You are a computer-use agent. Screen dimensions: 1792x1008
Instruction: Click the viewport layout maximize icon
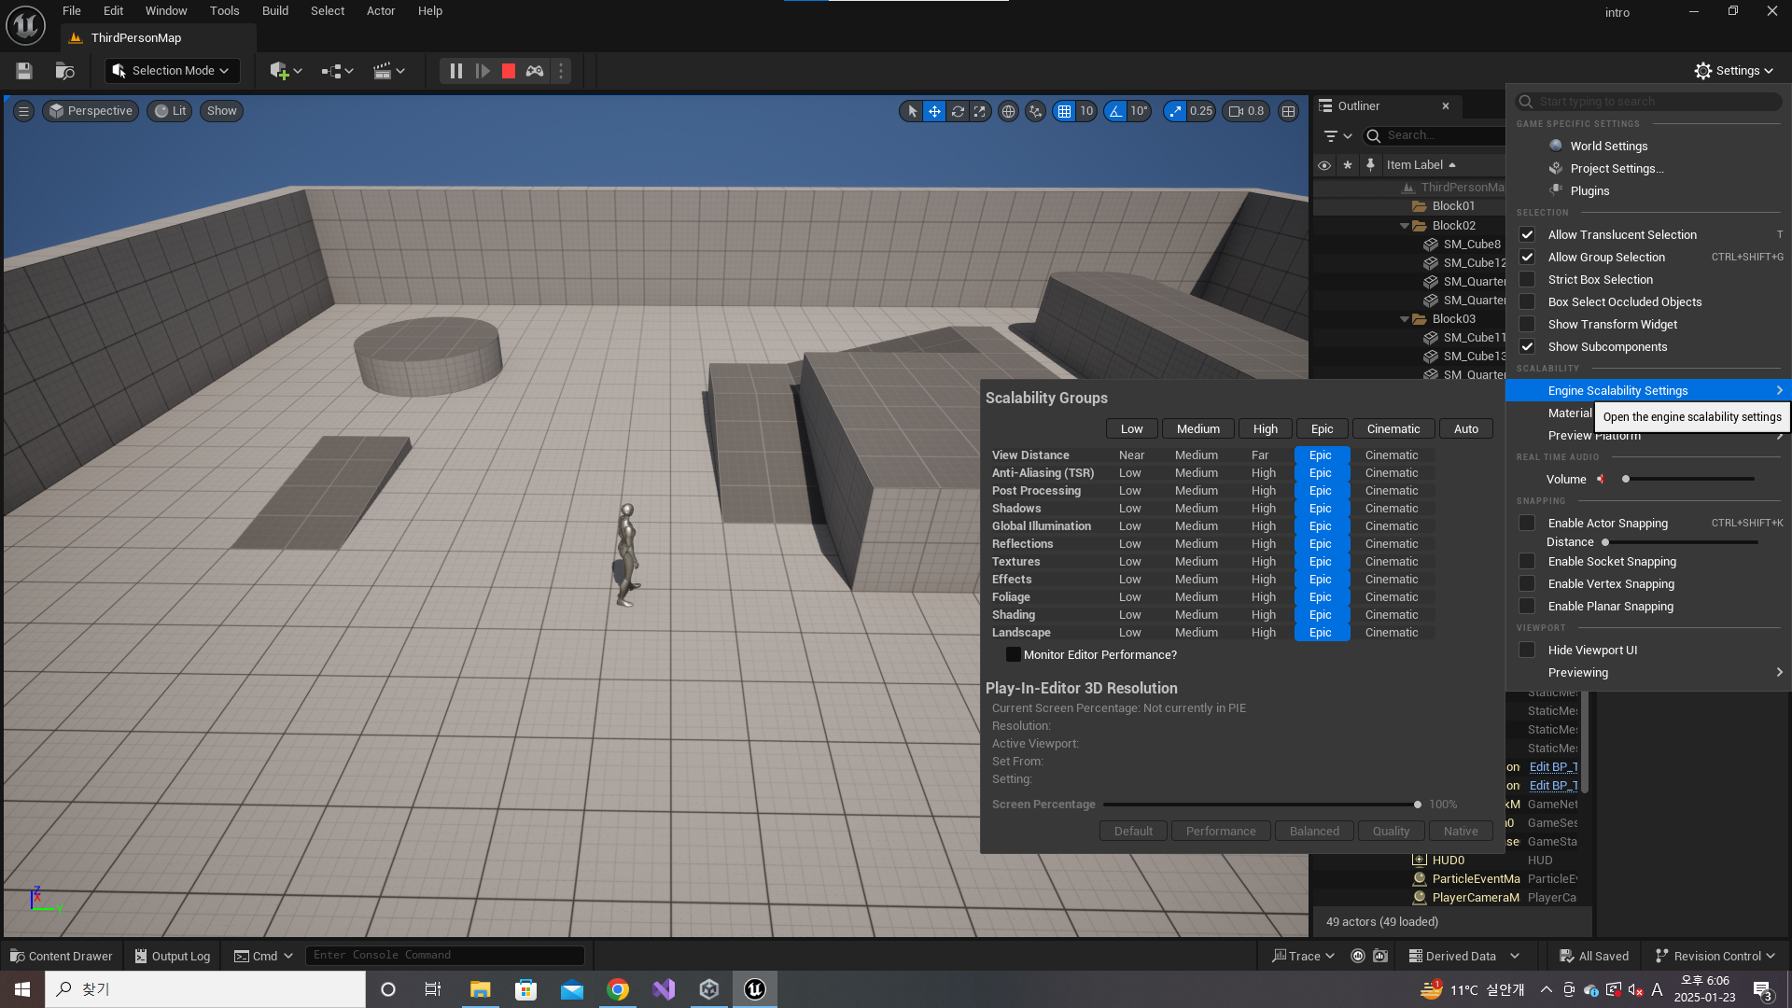1288,111
